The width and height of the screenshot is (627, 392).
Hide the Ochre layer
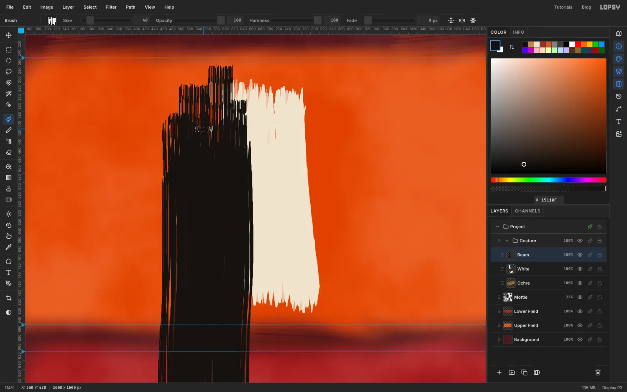click(x=580, y=283)
